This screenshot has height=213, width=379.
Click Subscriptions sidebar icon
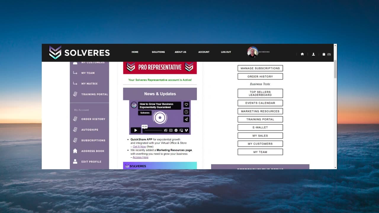(x=75, y=140)
